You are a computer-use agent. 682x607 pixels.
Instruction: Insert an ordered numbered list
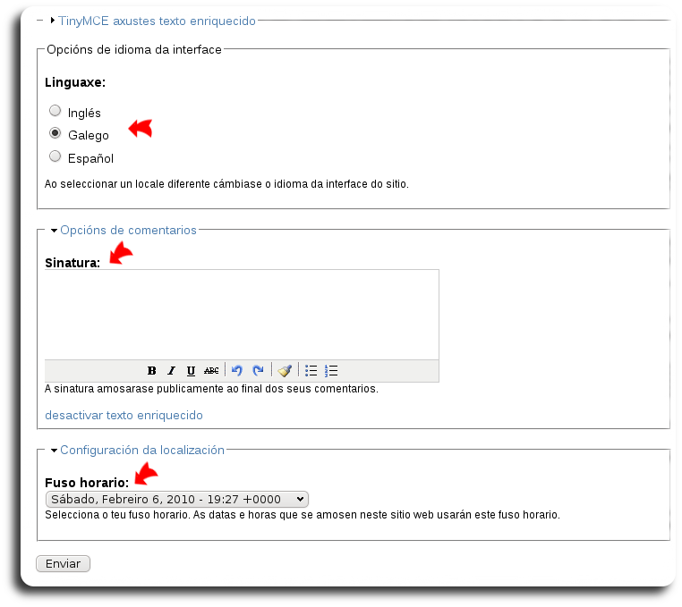[331, 371]
